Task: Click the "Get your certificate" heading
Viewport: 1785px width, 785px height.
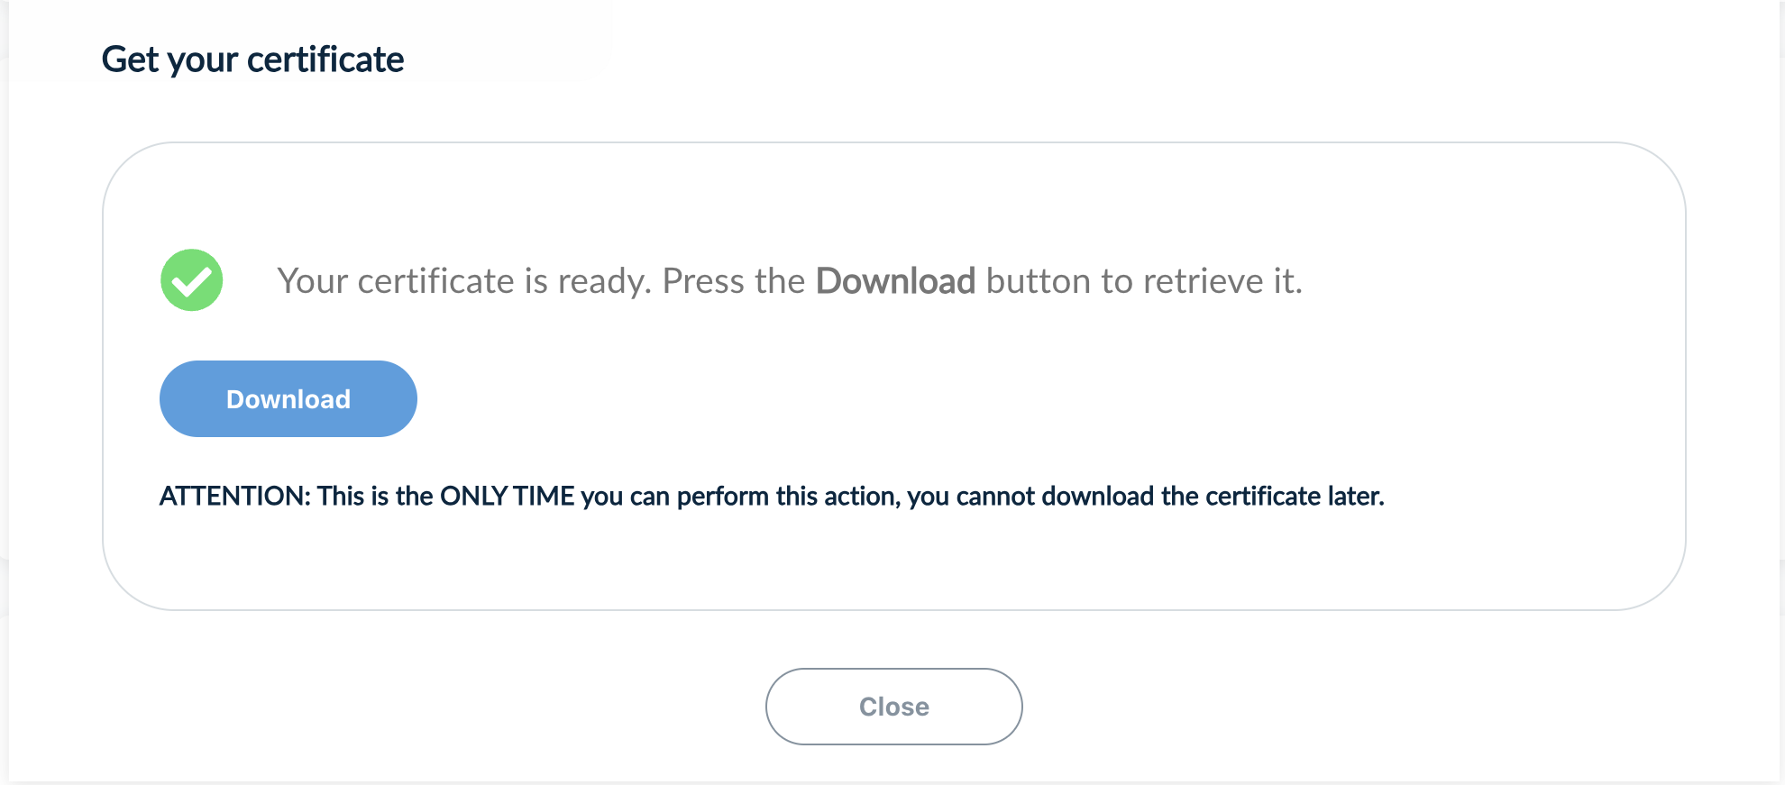Action: coord(252,59)
